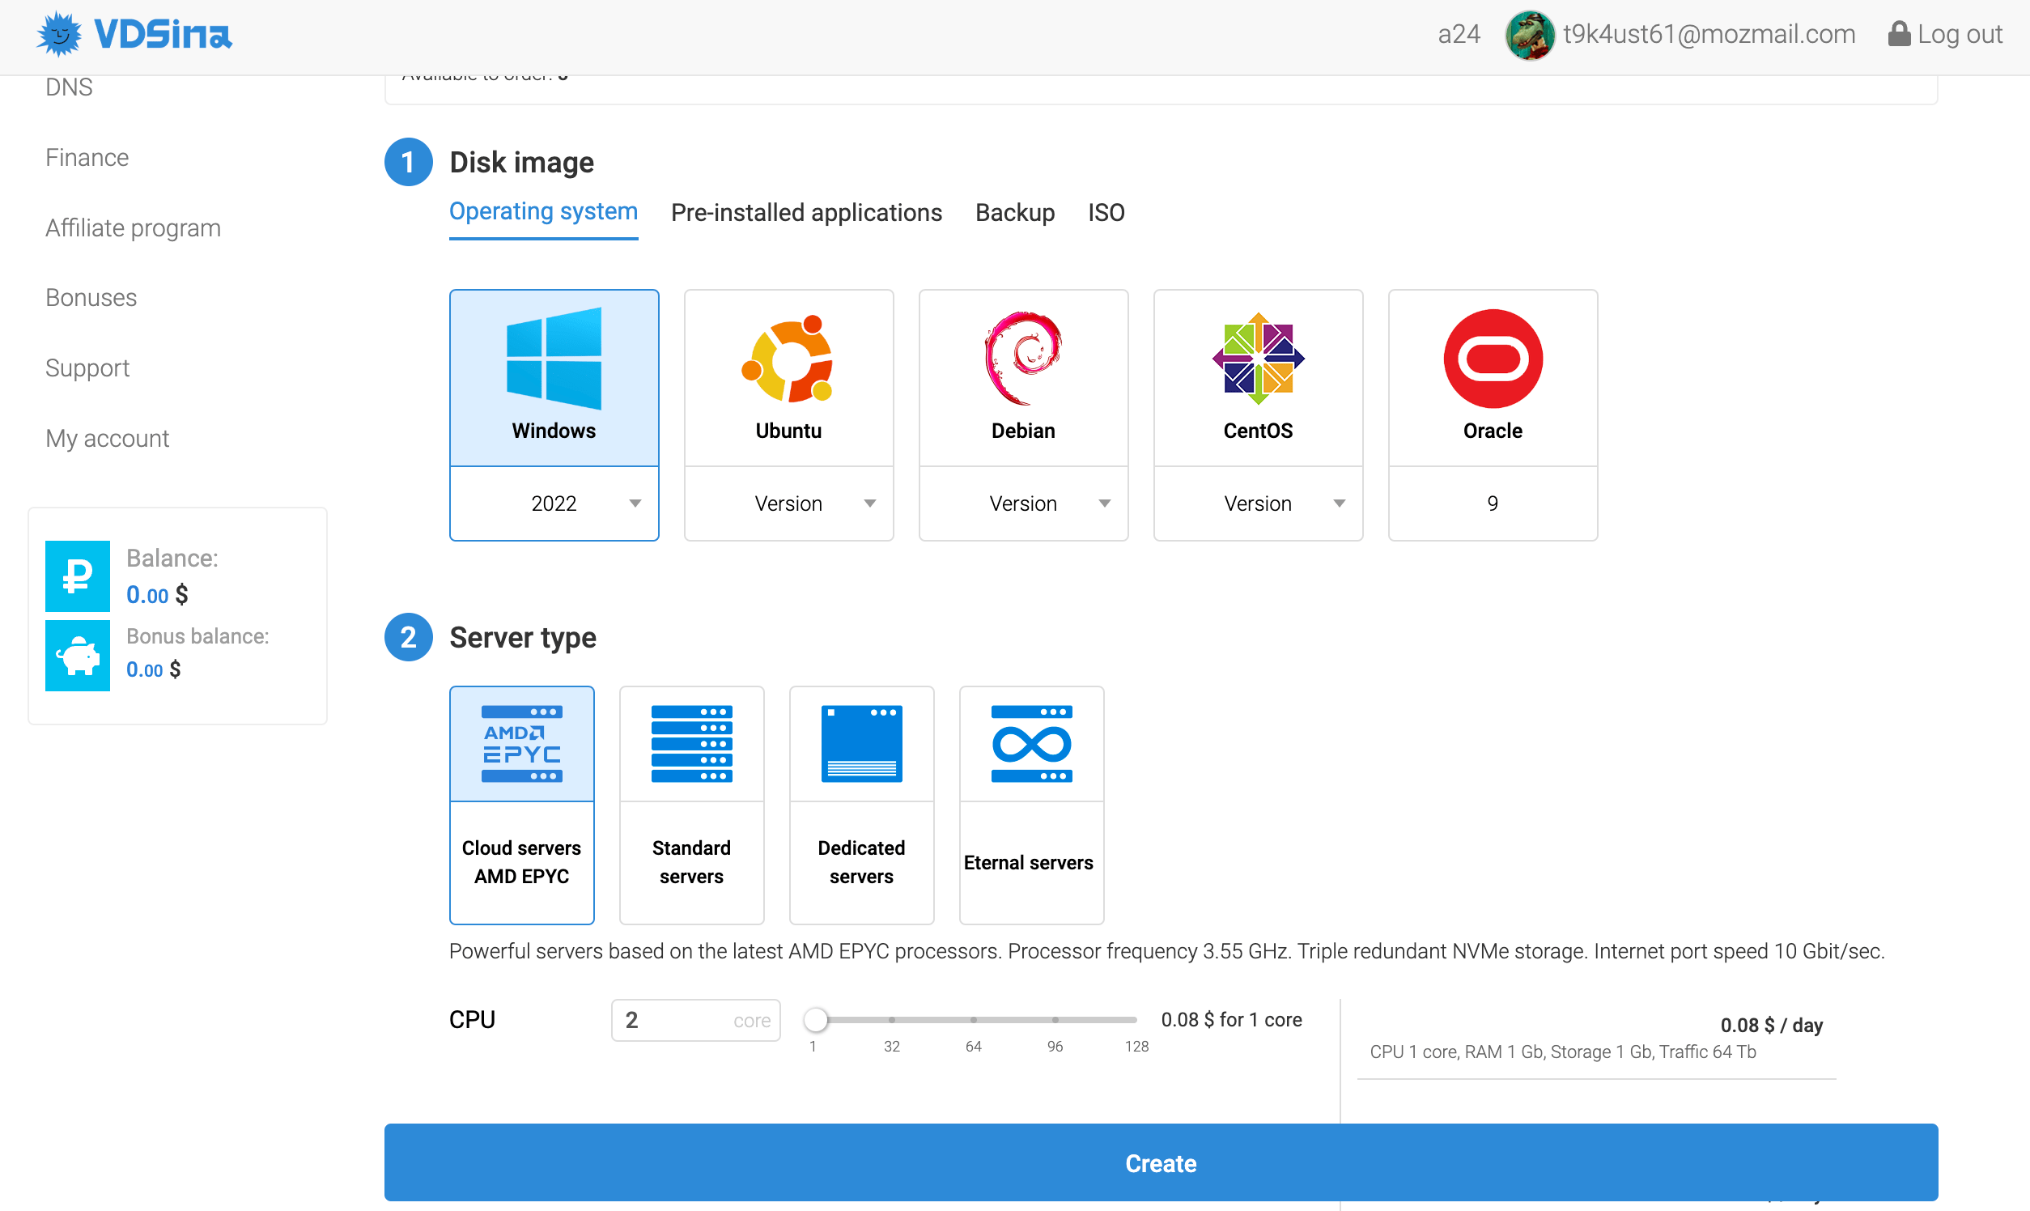Image resolution: width=2030 pixels, height=1211 pixels.
Task: Click the lock icon beside Log out
Action: (x=1899, y=34)
